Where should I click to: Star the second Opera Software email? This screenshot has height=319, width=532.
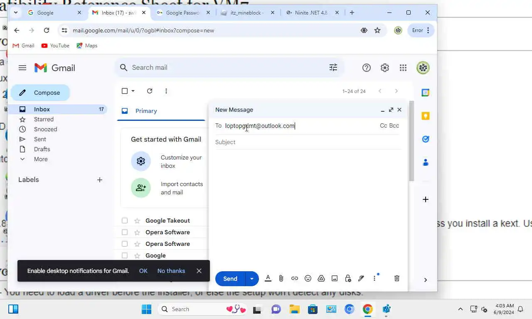coord(137,244)
